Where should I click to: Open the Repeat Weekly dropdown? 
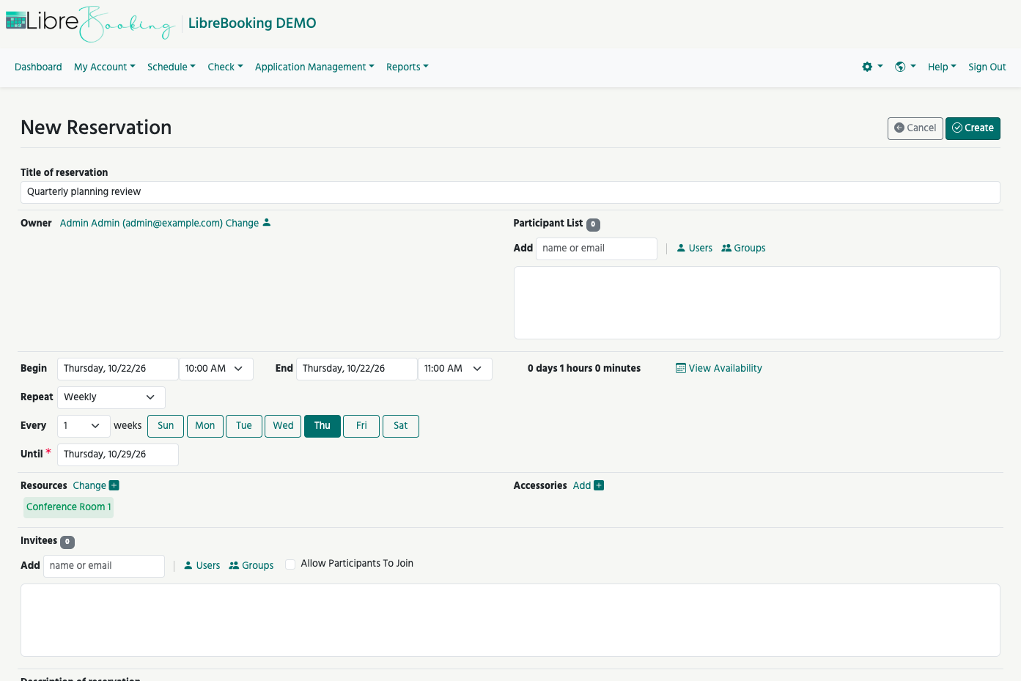111,397
